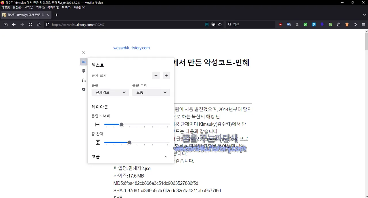This screenshot has width=368, height=198.
Task: Open the green square extension icon
Action: coord(330,25)
